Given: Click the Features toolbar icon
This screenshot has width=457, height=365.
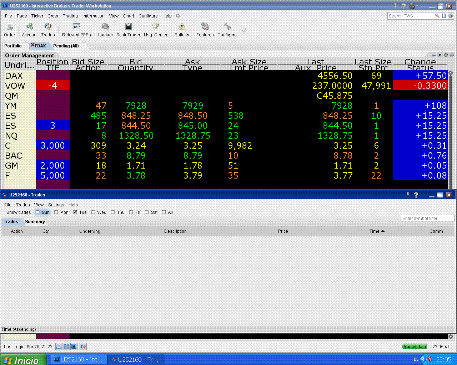Looking at the screenshot, I should pos(205,27).
